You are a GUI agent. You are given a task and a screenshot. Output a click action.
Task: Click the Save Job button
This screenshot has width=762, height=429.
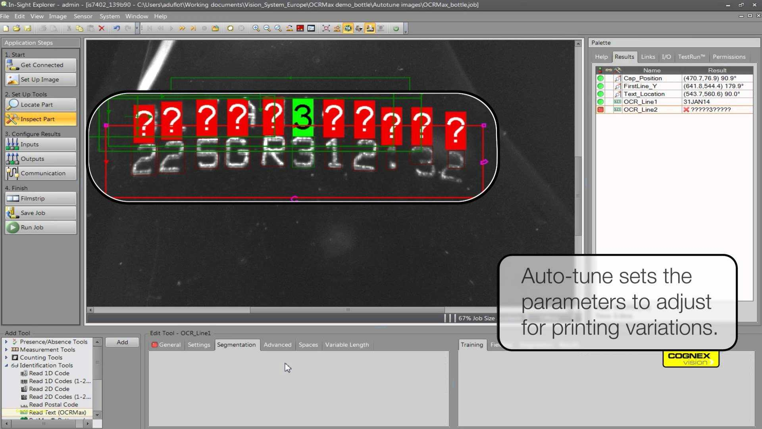pos(40,213)
